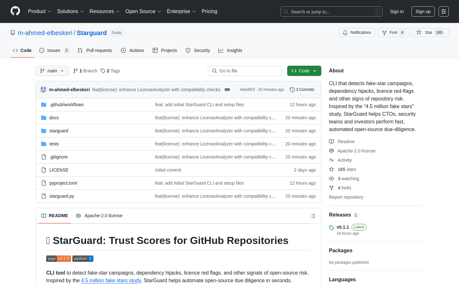Open the Pull requests tab
This screenshot has height=287, width=459.
click(95, 50)
